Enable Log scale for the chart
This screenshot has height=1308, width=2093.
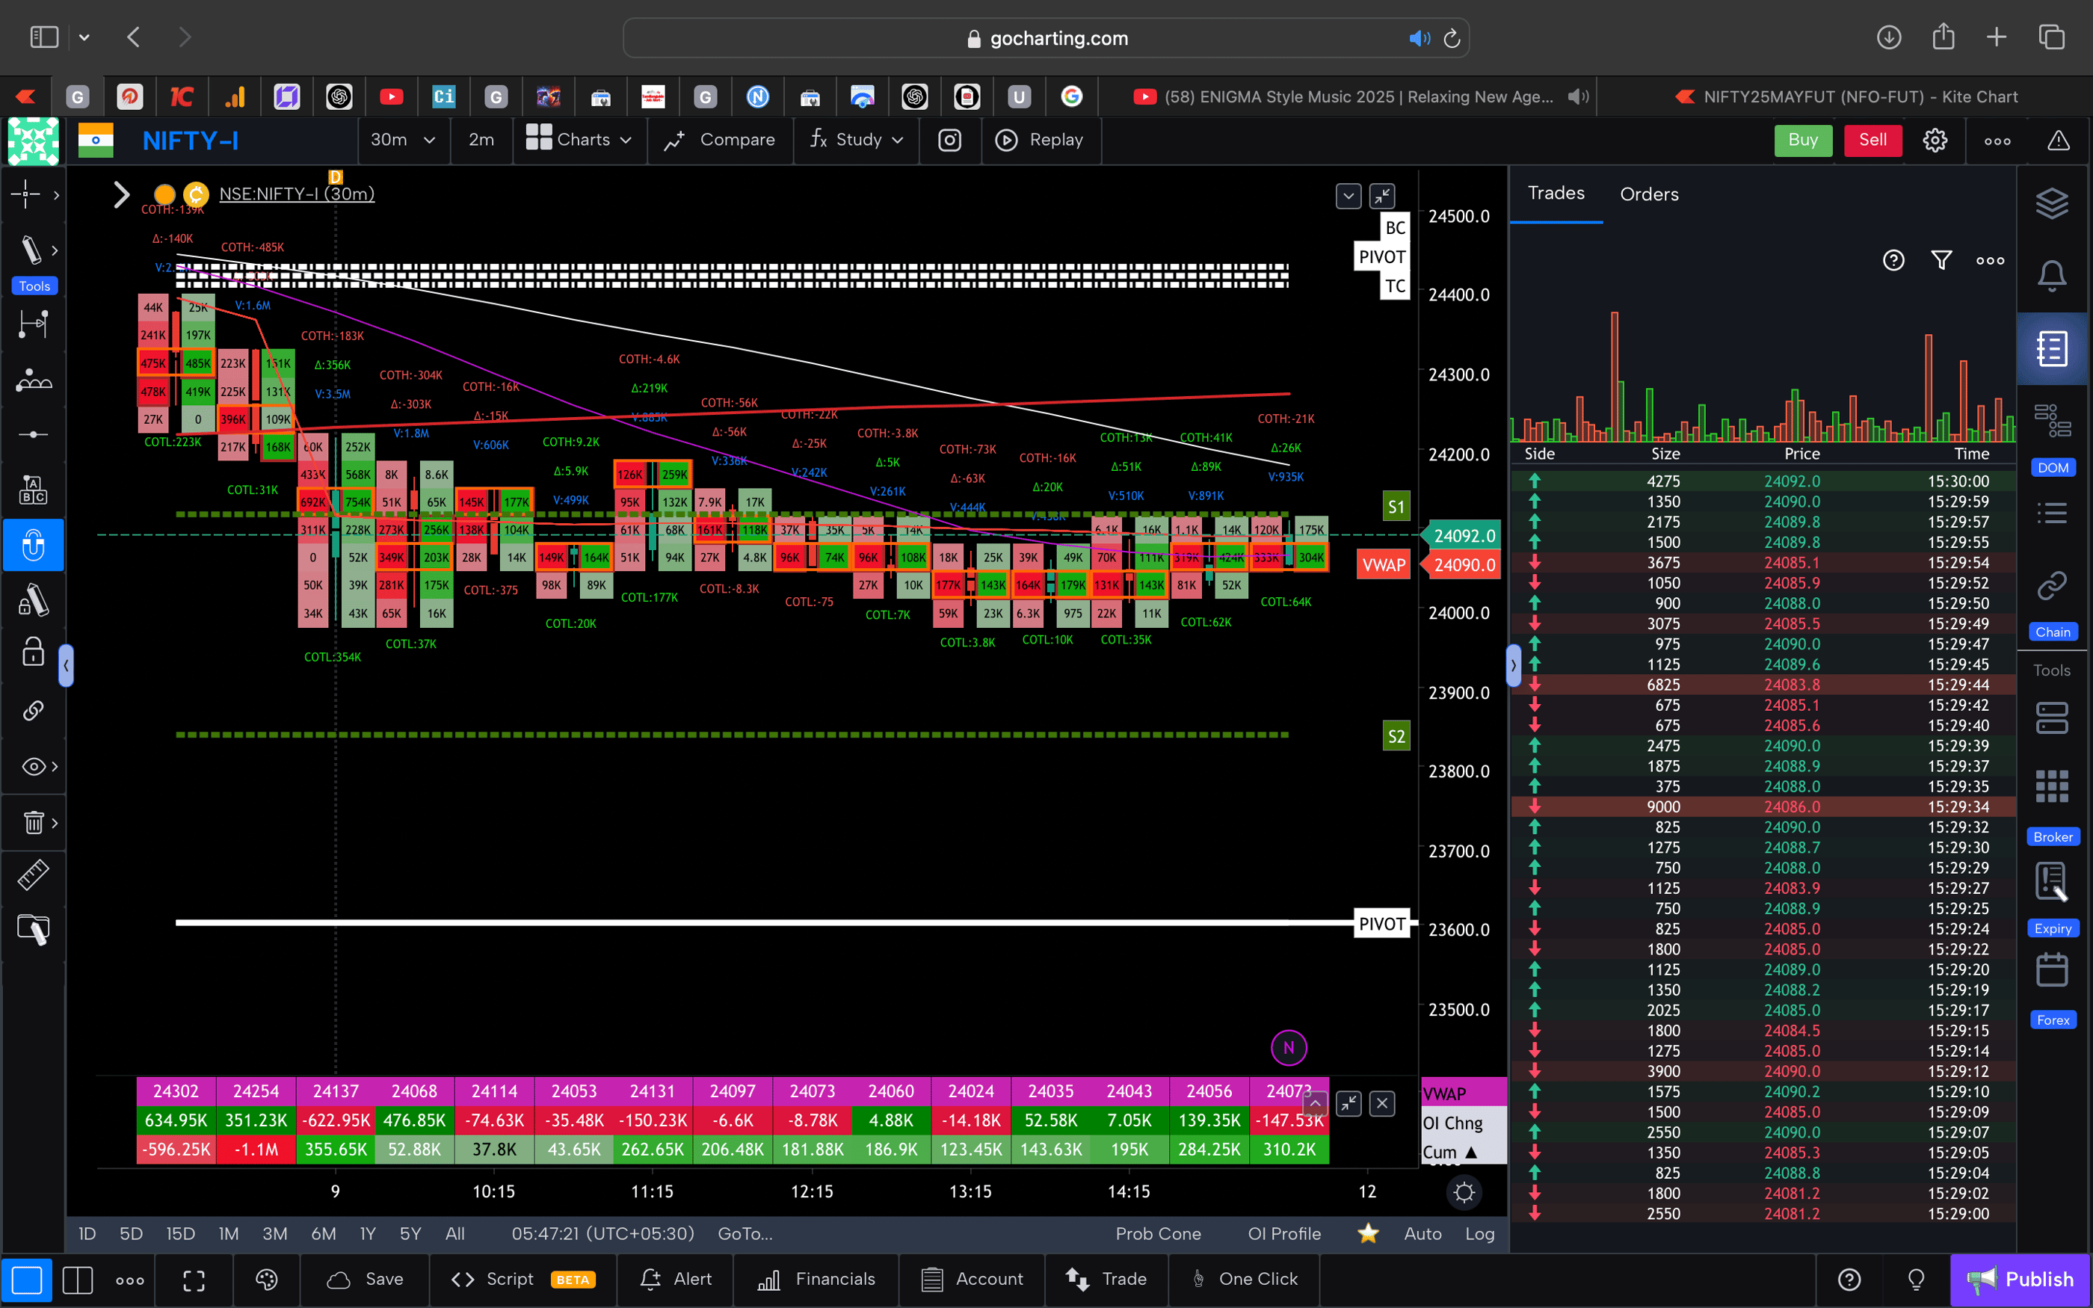1481,1233
